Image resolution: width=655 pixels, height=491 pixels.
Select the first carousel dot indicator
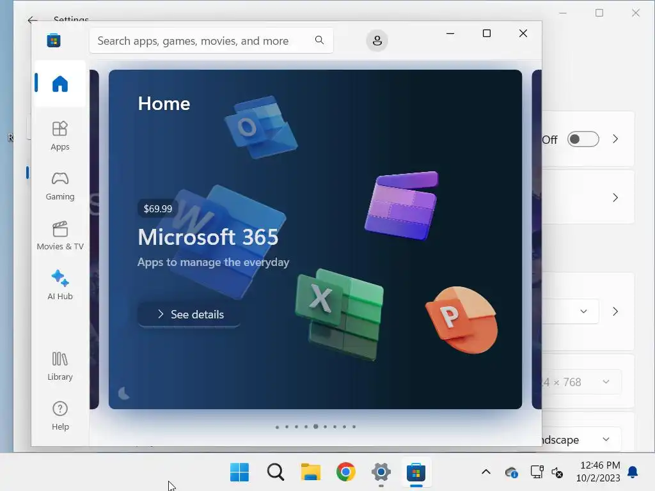(278, 426)
